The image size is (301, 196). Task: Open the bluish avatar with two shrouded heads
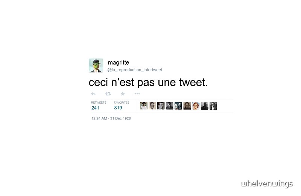pyautogui.click(x=178, y=106)
